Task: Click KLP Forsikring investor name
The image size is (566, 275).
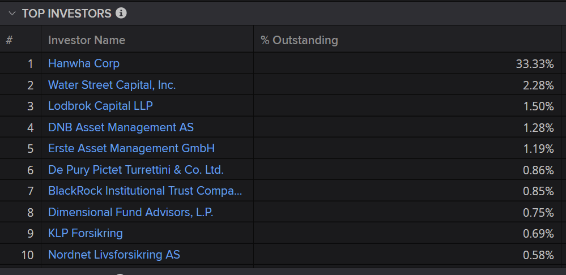Action: [x=86, y=233]
